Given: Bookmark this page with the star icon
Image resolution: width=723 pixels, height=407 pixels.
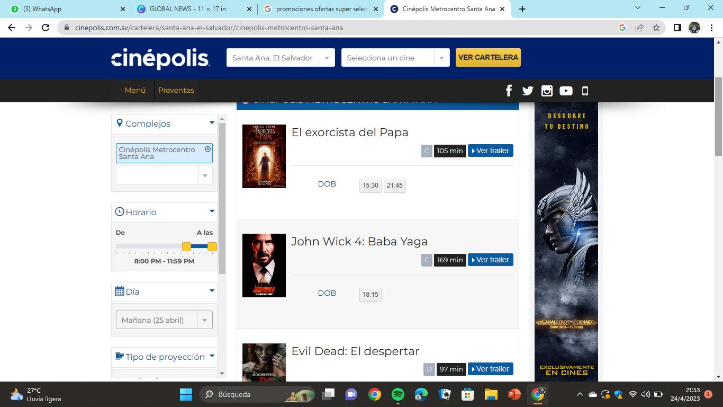Looking at the screenshot, I should click(656, 28).
